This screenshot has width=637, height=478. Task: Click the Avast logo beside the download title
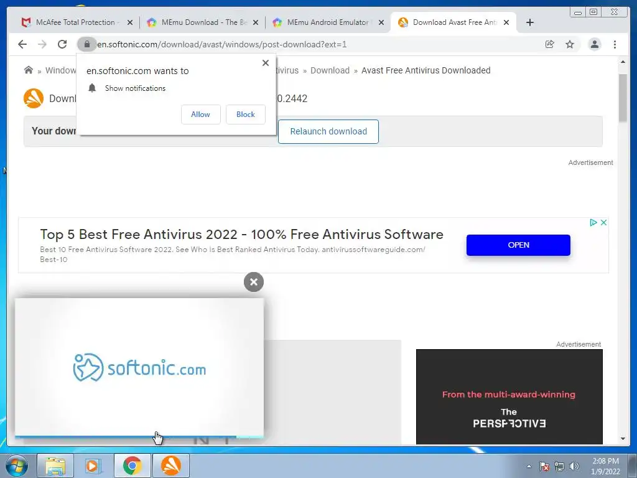tap(34, 98)
